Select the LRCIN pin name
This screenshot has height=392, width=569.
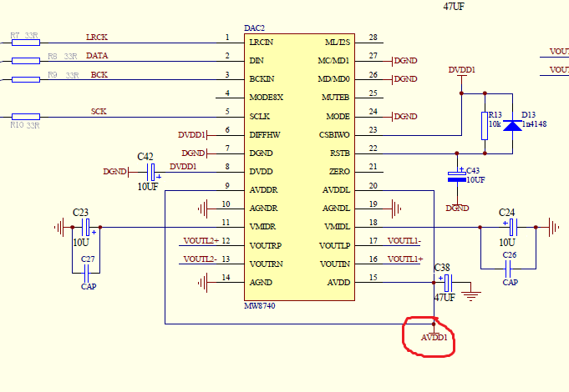(x=262, y=43)
